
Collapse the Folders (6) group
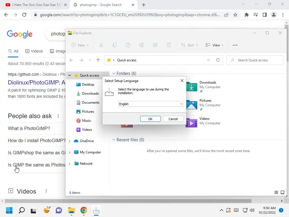(114, 73)
